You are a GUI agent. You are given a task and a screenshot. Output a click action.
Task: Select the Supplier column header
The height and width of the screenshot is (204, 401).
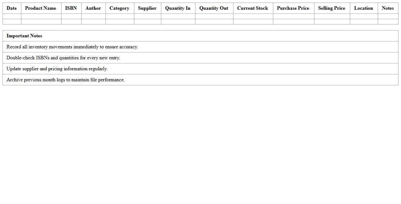coord(147,8)
